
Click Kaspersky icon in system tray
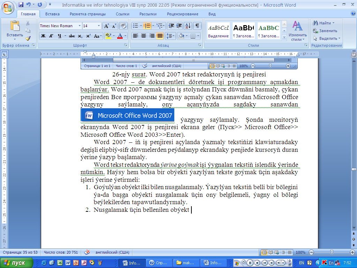pyautogui.click(x=325, y=263)
